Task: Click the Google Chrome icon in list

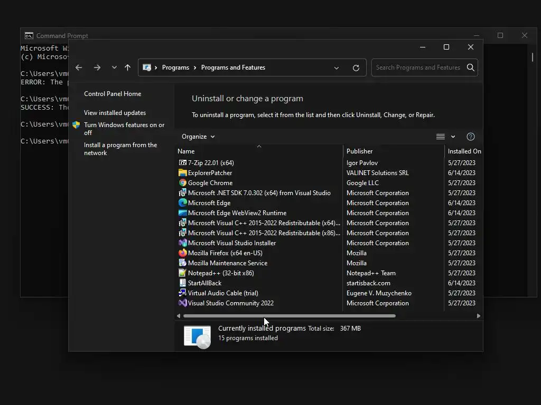Action: coord(182,182)
